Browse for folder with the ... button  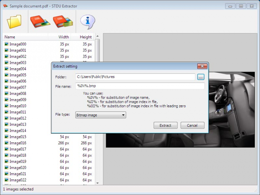coord(201,77)
